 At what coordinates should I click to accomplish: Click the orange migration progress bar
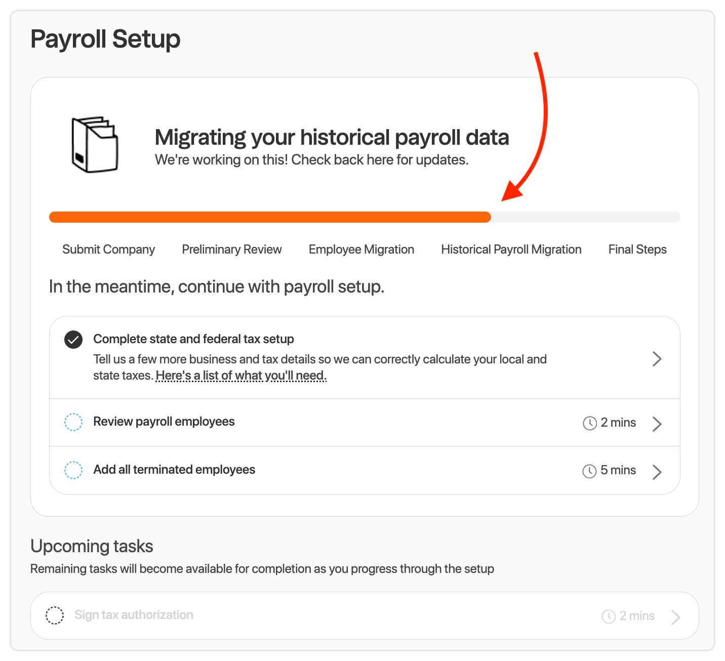(270, 217)
